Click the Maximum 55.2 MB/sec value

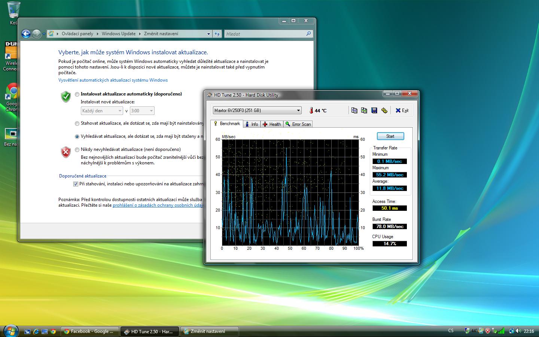point(390,175)
